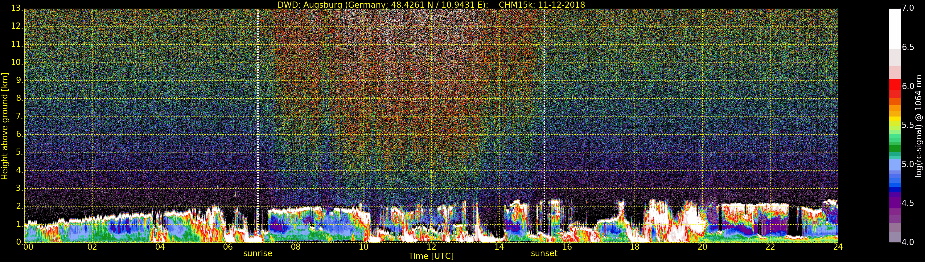This screenshot has width=925, height=262.
Task: Click the 'sunrise' label below the axis
Action: tap(258, 253)
